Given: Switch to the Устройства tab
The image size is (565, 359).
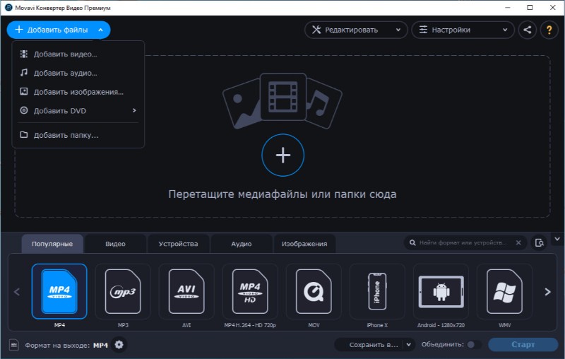Looking at the screenshot, I should pos(179,244).
